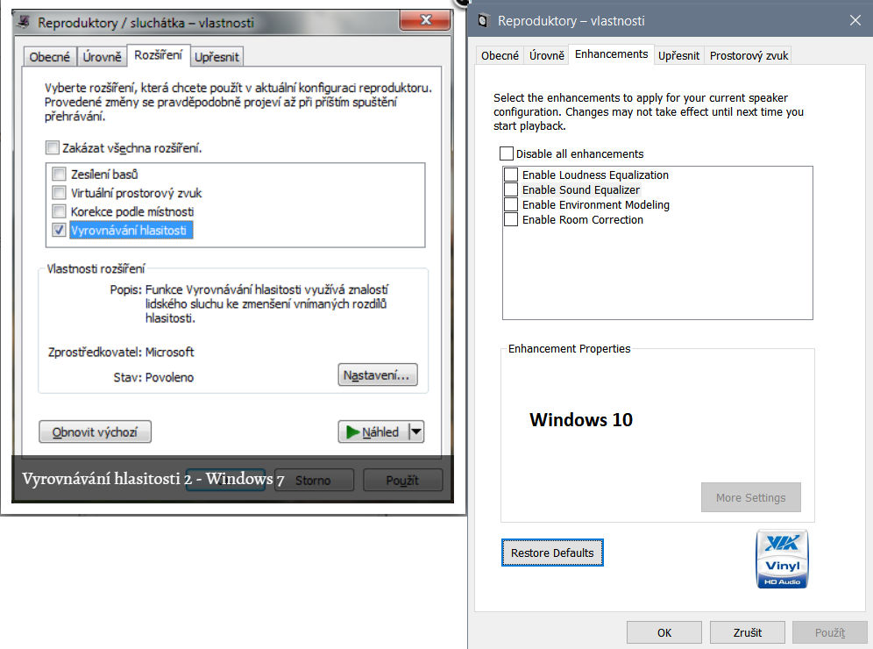The width and height of the screenshot is (873, 649).
Task: Click Zrušit in Windows 10 dialog
Action: (x=747, y=633)
